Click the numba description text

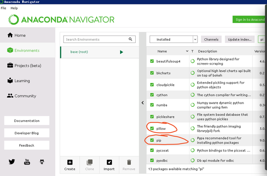220,105
